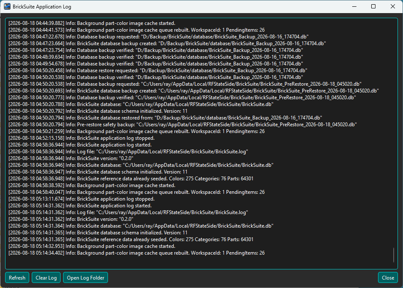Click the 04:44:39.882 image cache started line

[92, 23]
